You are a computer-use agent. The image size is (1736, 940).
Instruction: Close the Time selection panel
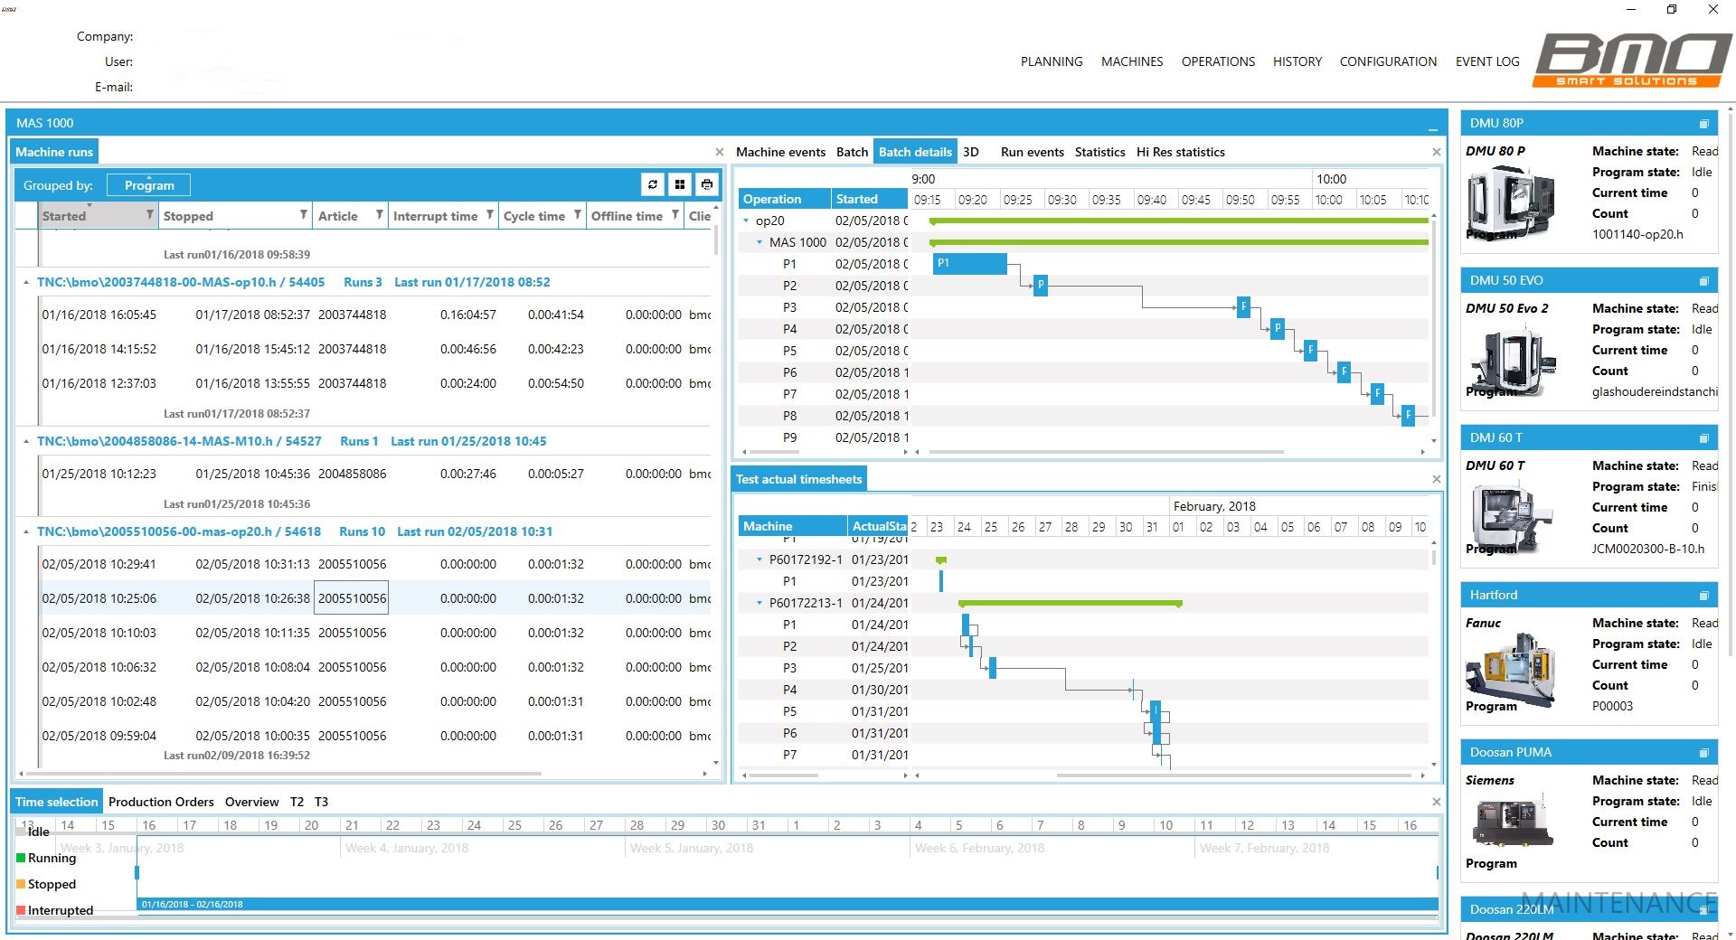pos(1437,802)
